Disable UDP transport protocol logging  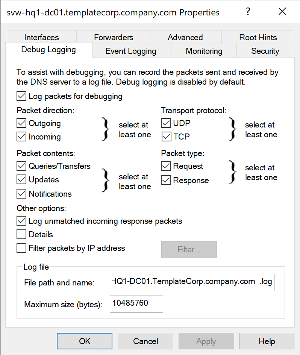(x=166, y=123)
